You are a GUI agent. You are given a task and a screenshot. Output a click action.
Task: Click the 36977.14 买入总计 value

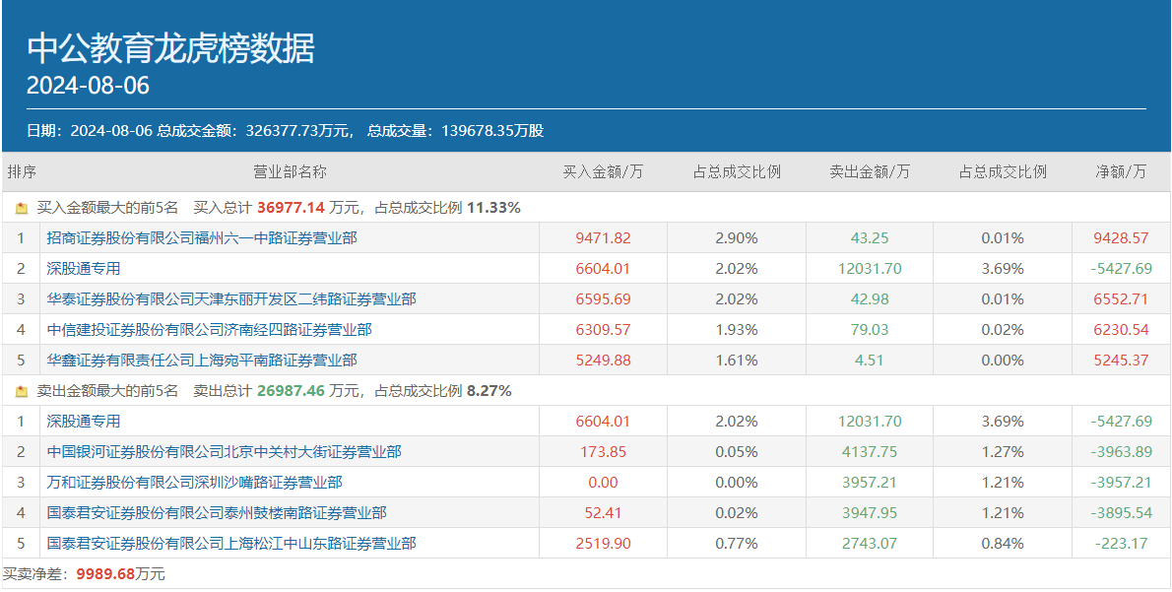(291, 208)
